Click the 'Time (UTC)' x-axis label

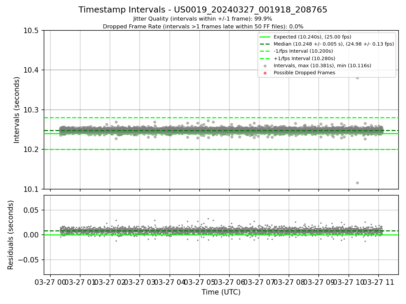click(221, 292)
